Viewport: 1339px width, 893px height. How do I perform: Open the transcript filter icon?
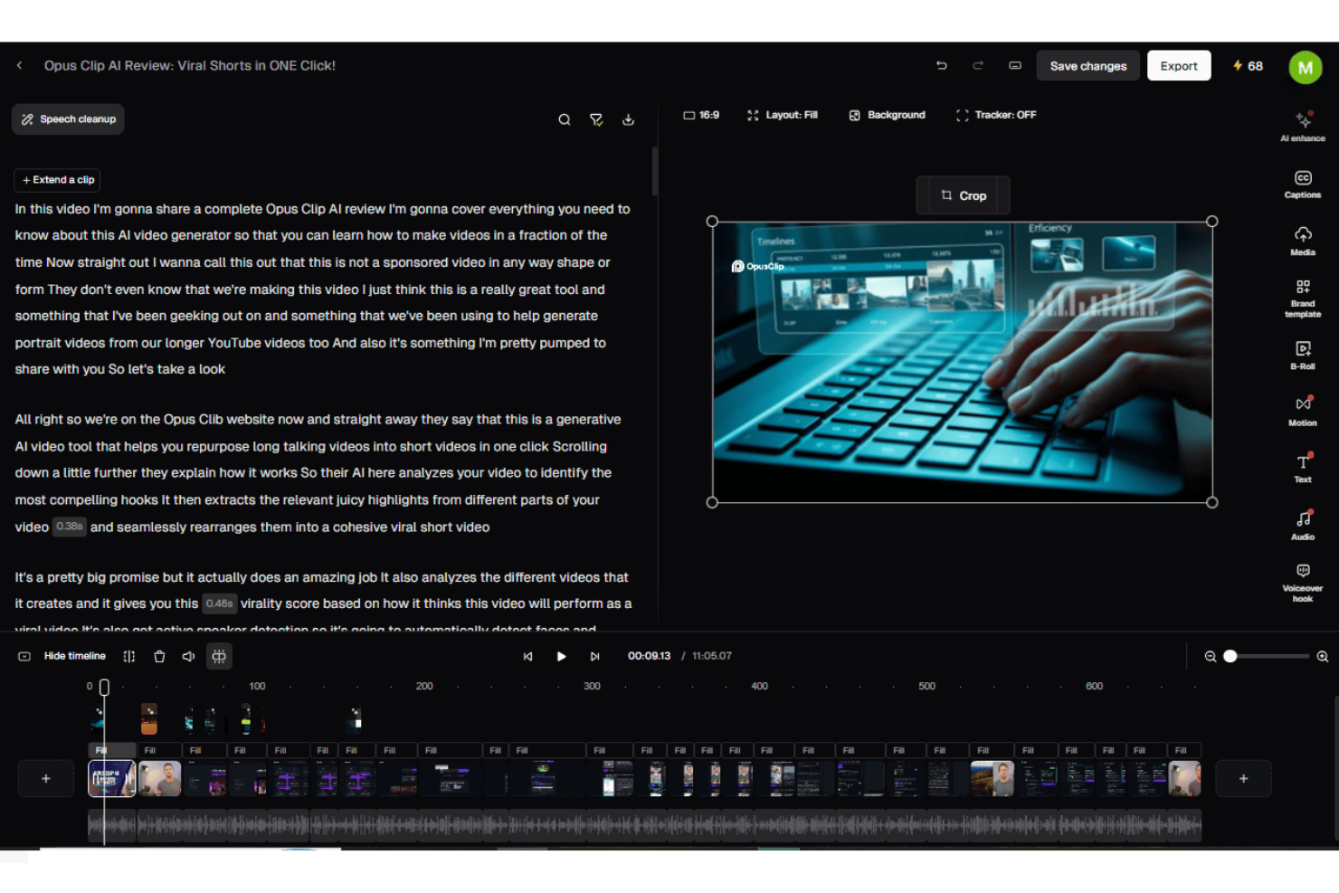tap(596, 119)
